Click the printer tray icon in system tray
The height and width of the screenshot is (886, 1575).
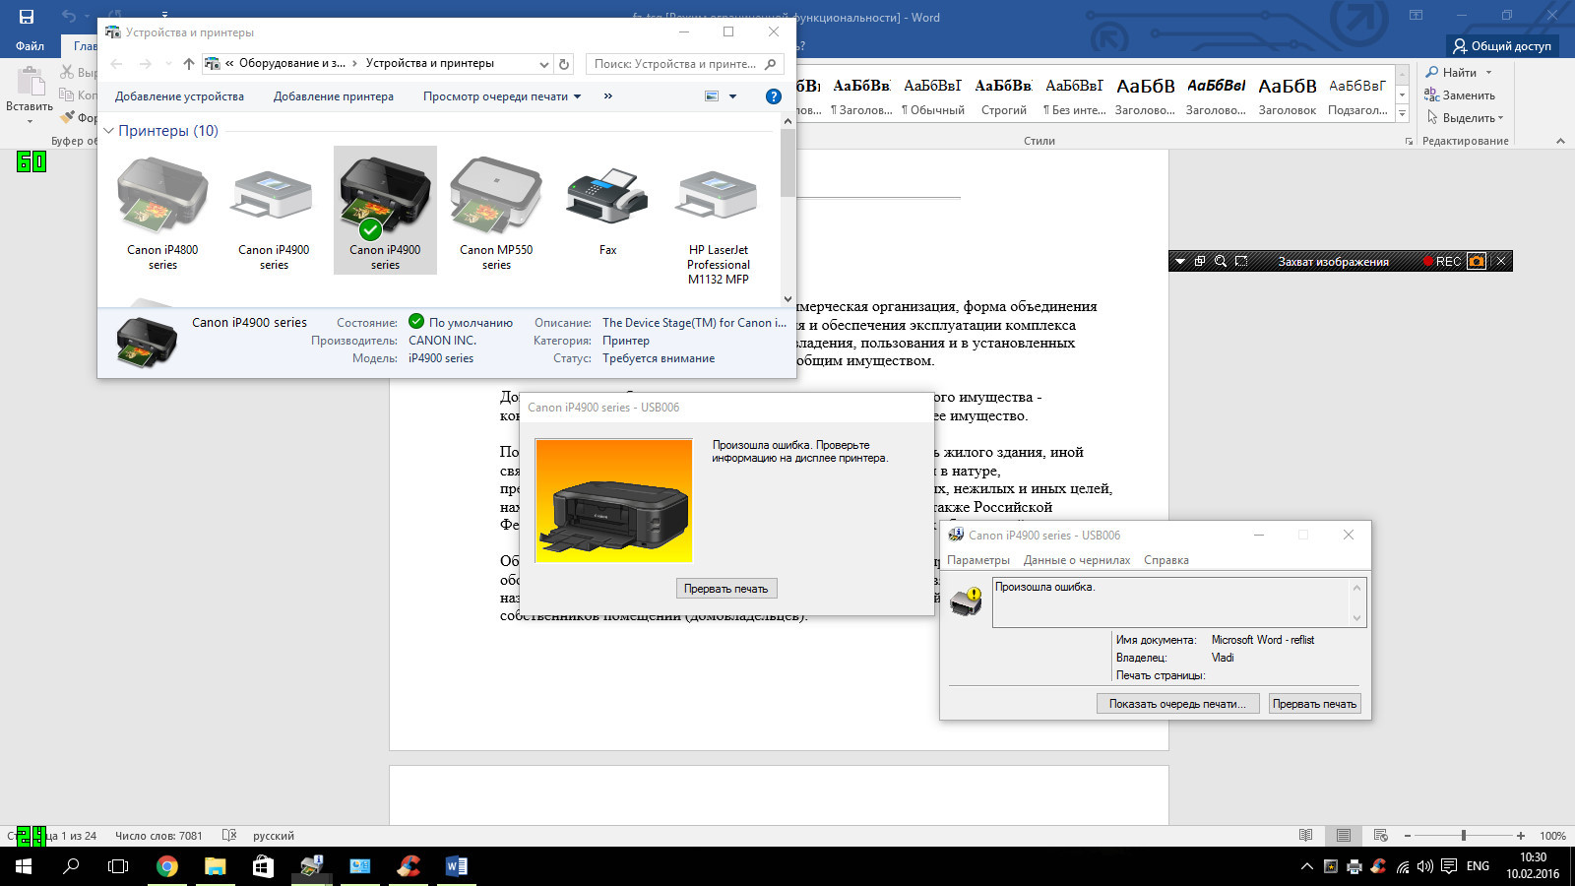[x=1354, y=866]
